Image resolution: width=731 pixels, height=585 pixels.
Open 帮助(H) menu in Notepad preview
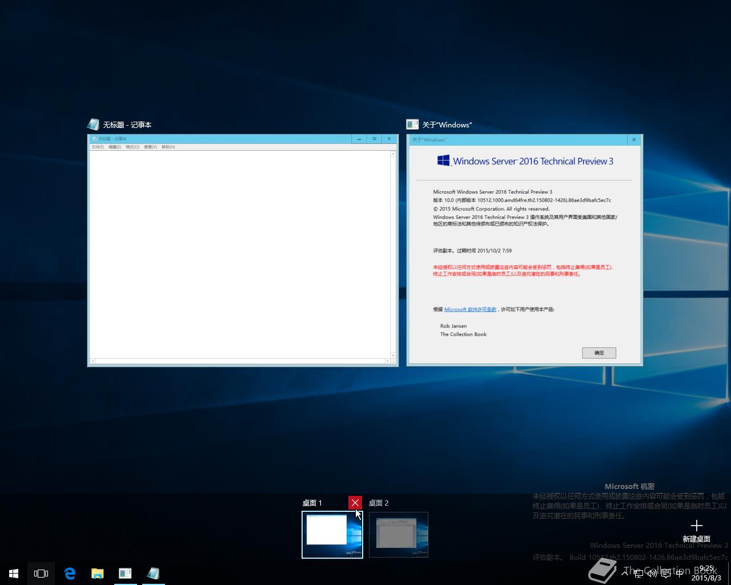[x=168, y=147]
